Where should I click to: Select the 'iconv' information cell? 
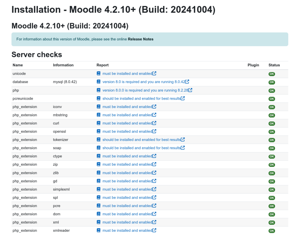coord(57,107)
